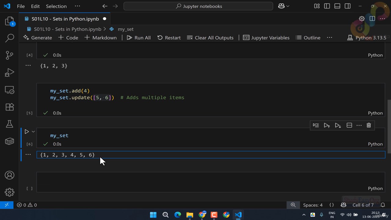Add a new Code cell
This screenshot has height=220, width=391.
click(x=68, y=38)
